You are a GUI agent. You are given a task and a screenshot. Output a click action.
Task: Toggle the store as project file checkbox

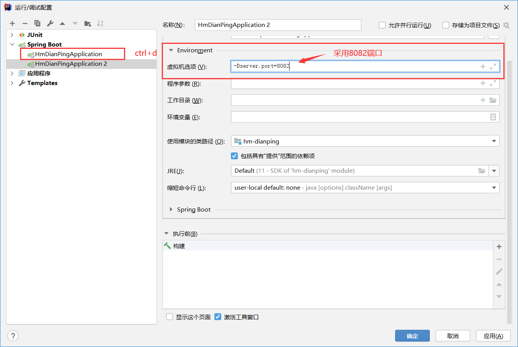tap(446, 25)
